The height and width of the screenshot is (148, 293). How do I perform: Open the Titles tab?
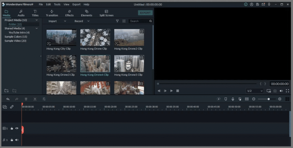coord(35,13)
